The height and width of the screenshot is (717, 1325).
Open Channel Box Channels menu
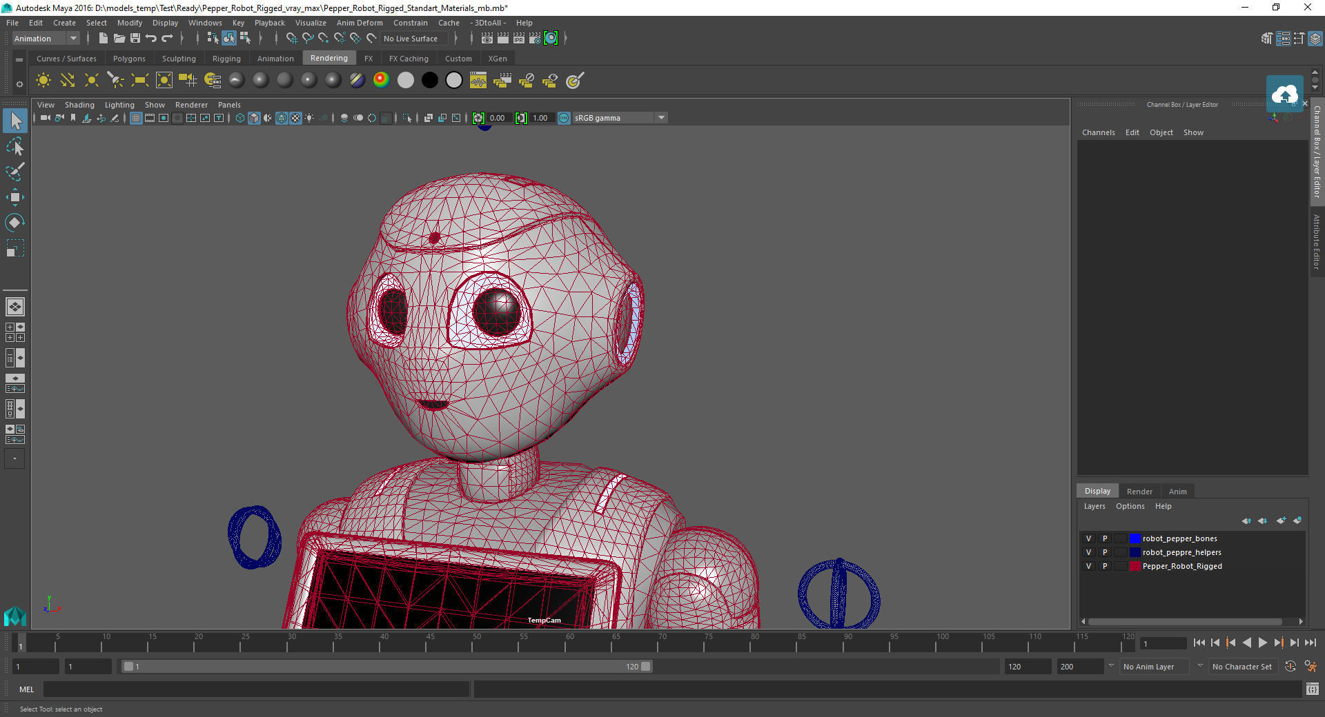click(1098, 132)
